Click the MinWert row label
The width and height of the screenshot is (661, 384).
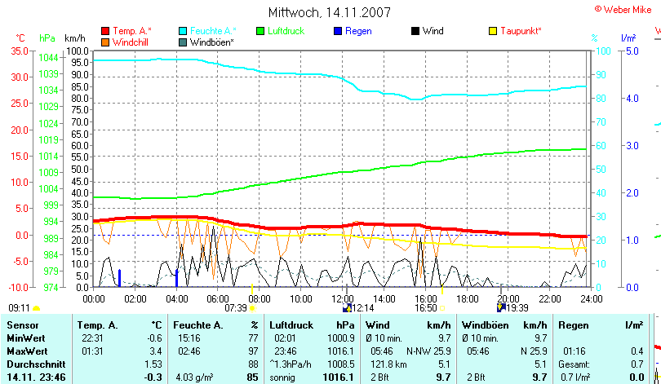[26, 338]
